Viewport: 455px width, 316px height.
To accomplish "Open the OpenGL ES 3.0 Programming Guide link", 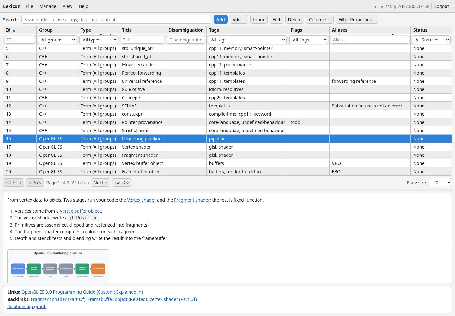I will (x=82, y=292).
